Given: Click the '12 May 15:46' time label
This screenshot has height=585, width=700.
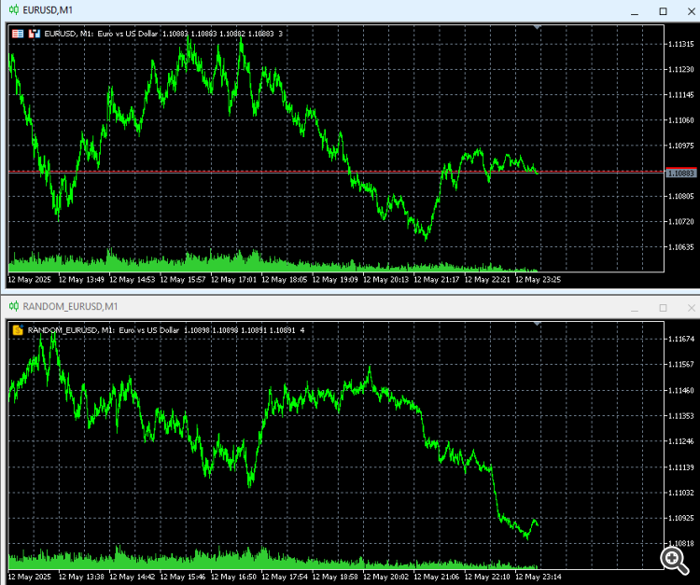Looking at the screenshot, I should click(183, 577).
